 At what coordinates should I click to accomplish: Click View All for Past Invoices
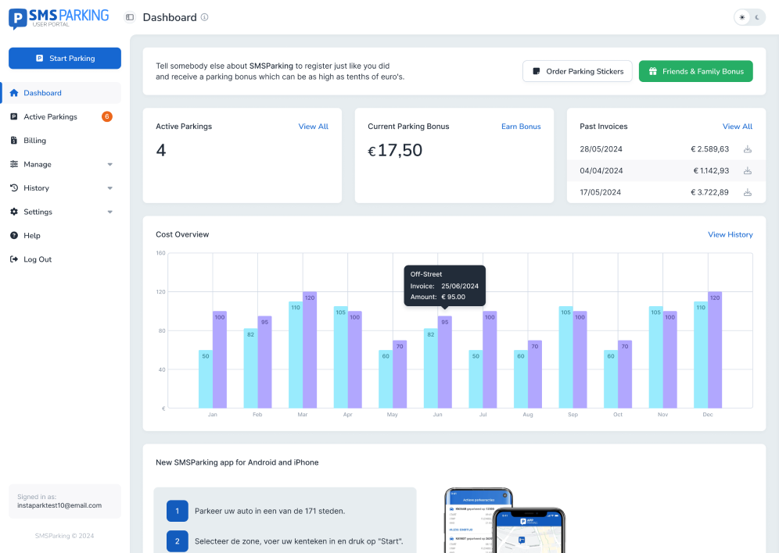pyautogui.click(x=738, y=127)
